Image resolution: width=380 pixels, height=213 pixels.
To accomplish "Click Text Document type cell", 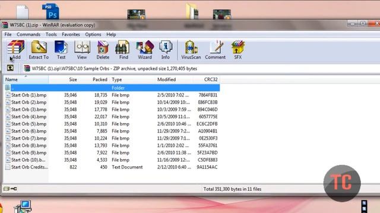I will 127,167.
